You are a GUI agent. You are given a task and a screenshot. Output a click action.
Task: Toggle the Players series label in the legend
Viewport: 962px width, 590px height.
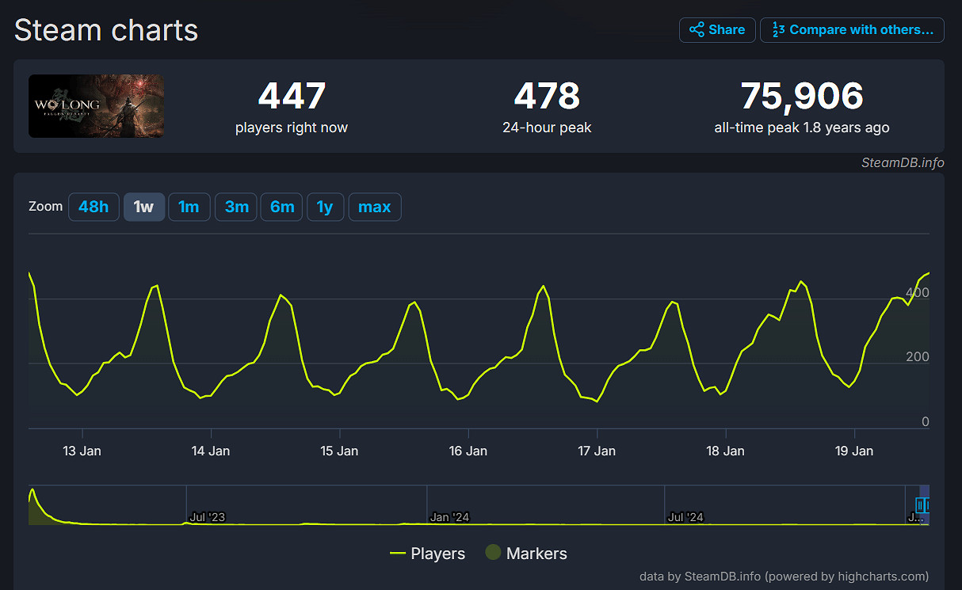coord(437,554)
